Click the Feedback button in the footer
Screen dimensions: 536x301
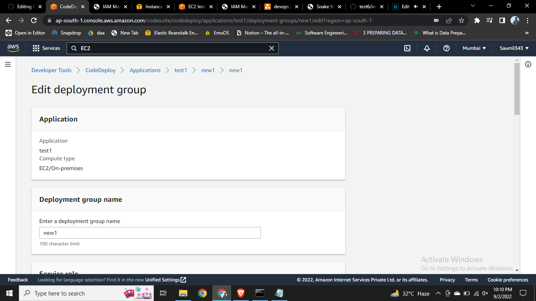coord(18,280)
